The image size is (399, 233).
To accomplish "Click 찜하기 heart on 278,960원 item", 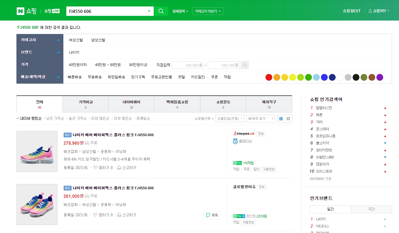I will (x=95, y=168).
